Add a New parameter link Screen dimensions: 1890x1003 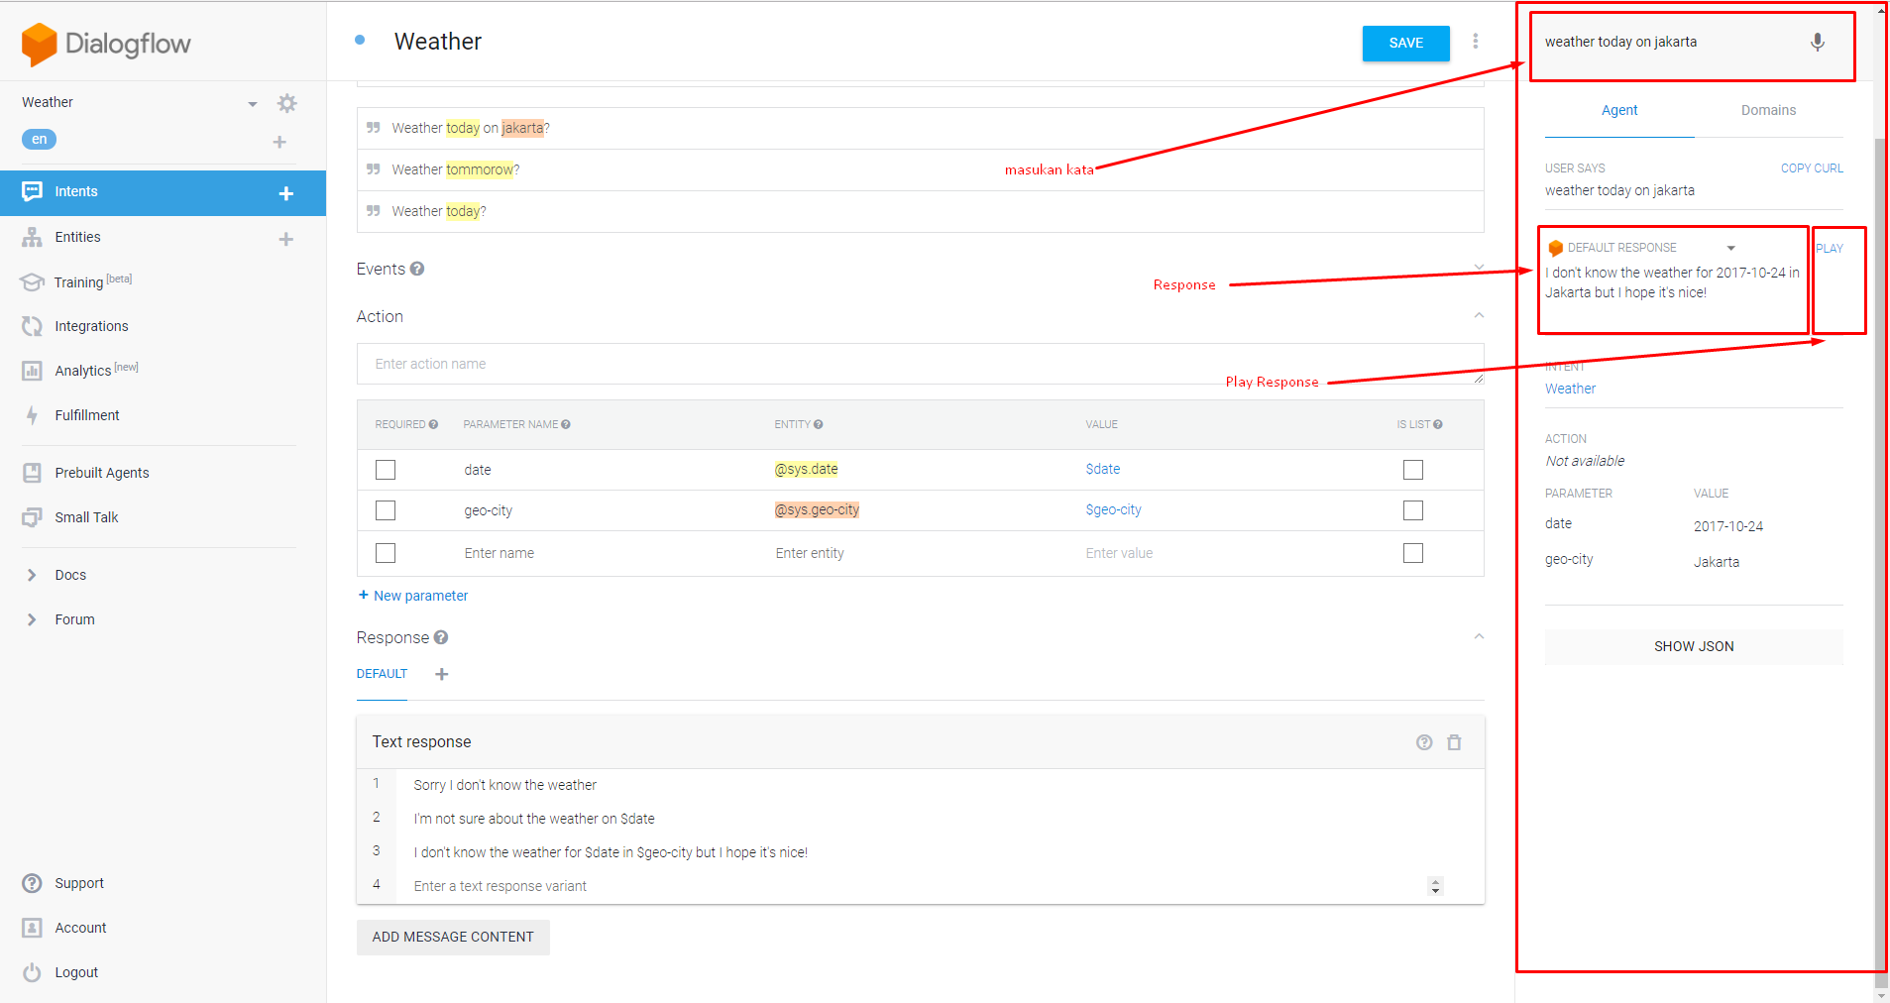(413, 596)
